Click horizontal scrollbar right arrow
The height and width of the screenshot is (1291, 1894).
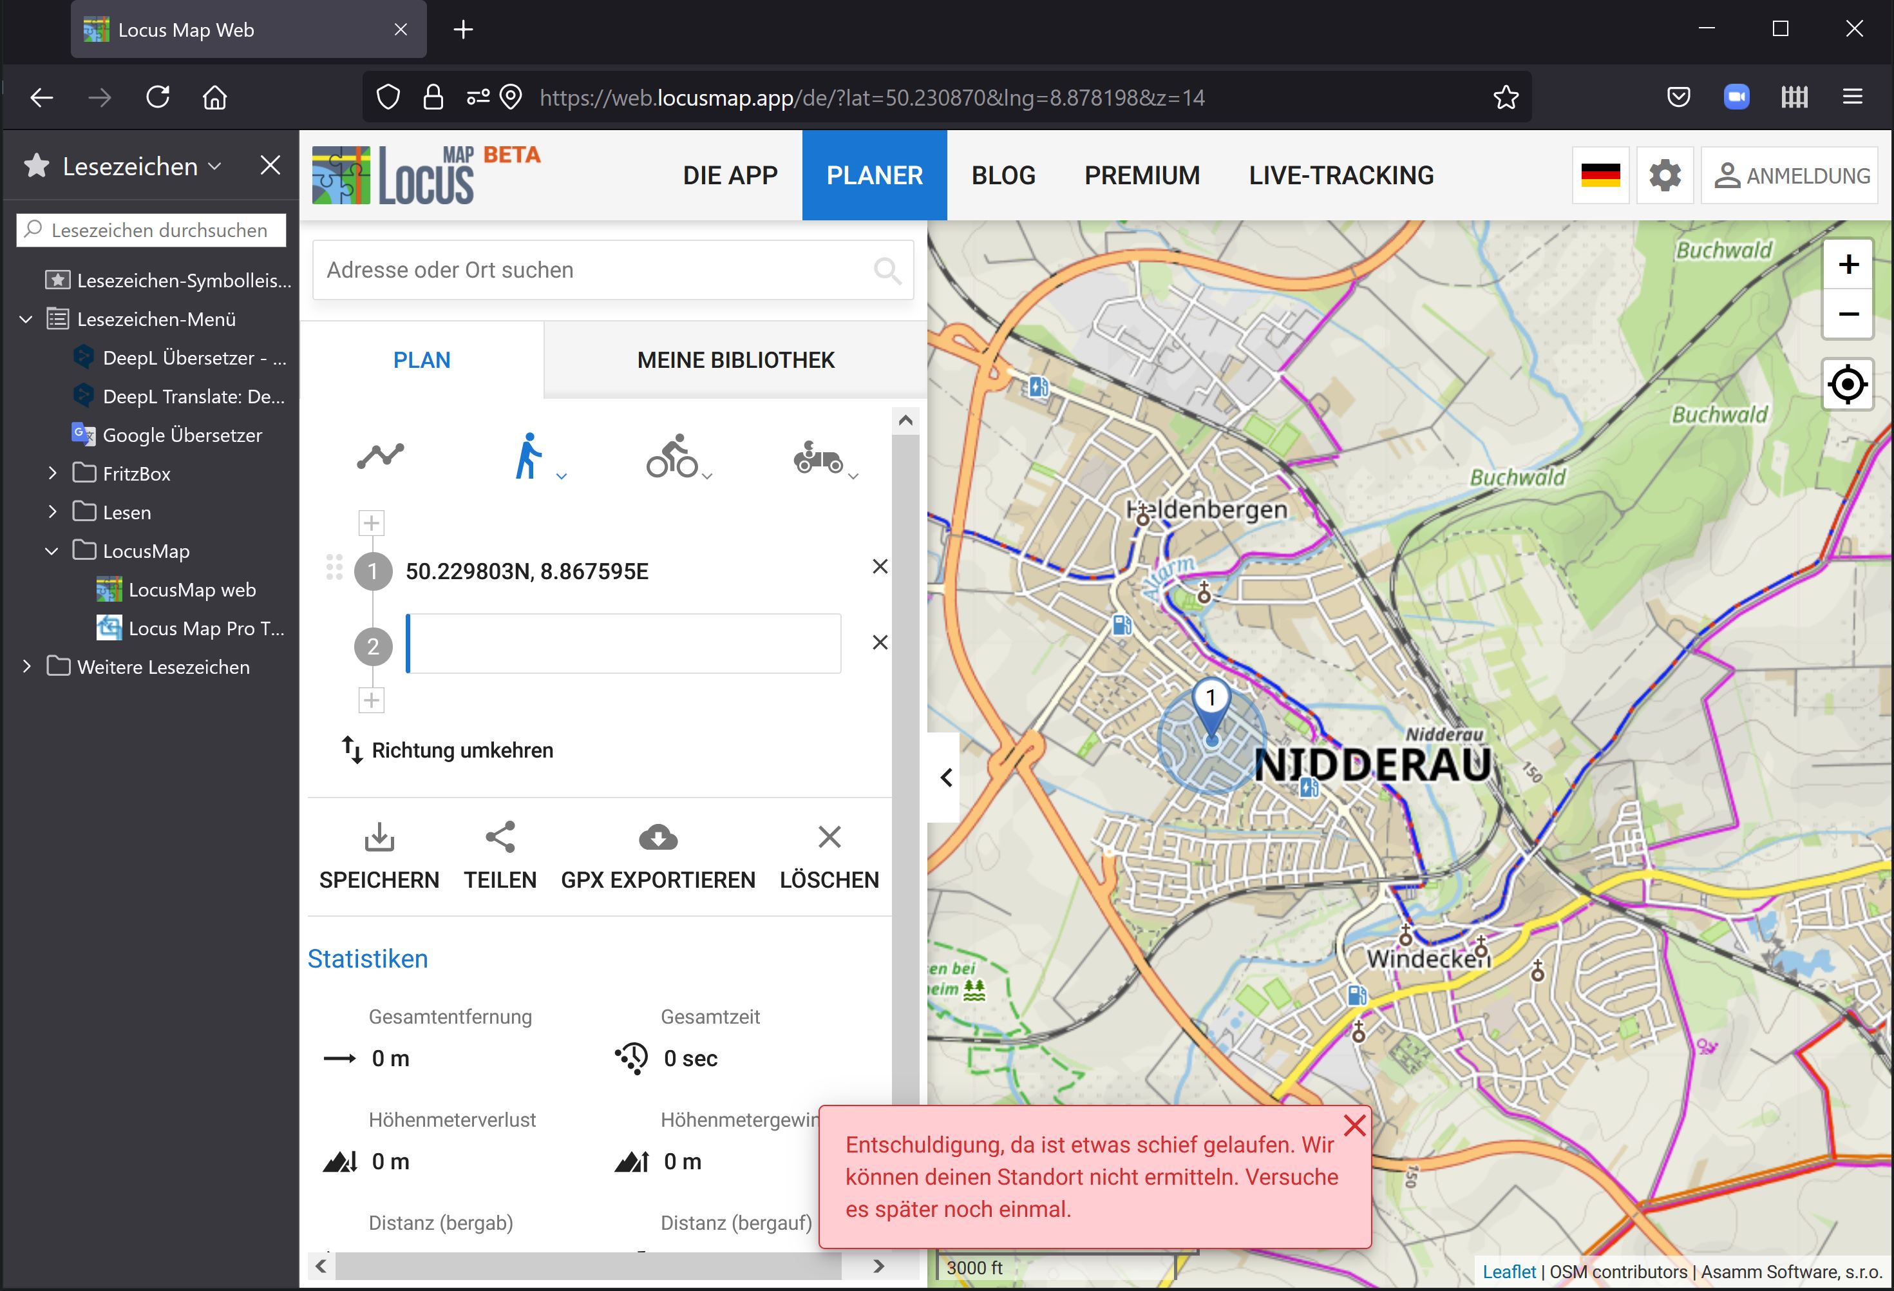tap(878, 1266)
